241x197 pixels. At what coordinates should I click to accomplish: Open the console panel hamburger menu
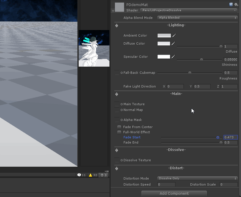coord(107,171)
